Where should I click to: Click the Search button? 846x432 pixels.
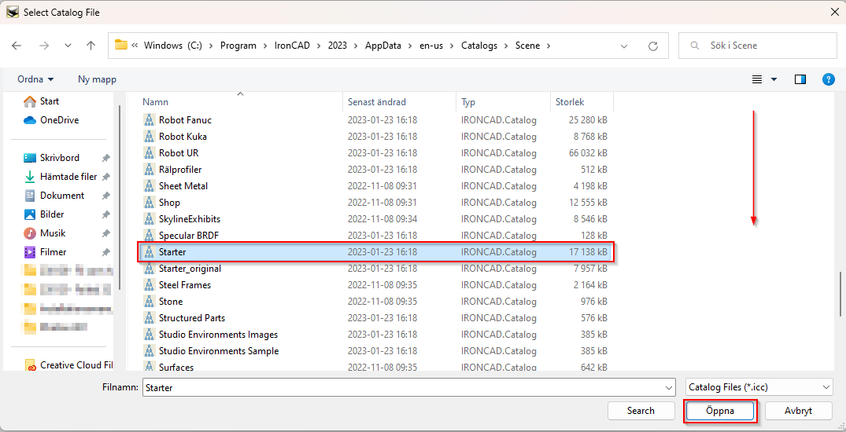point(641,411)
